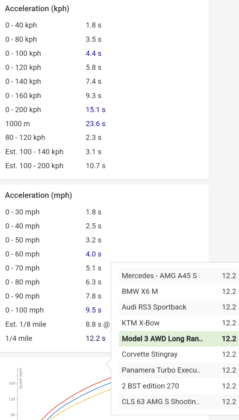This screenshot has height=420, width=239.
Task: Click the 1000 m time 23.6 s link
Action: [x=95, y=124]
